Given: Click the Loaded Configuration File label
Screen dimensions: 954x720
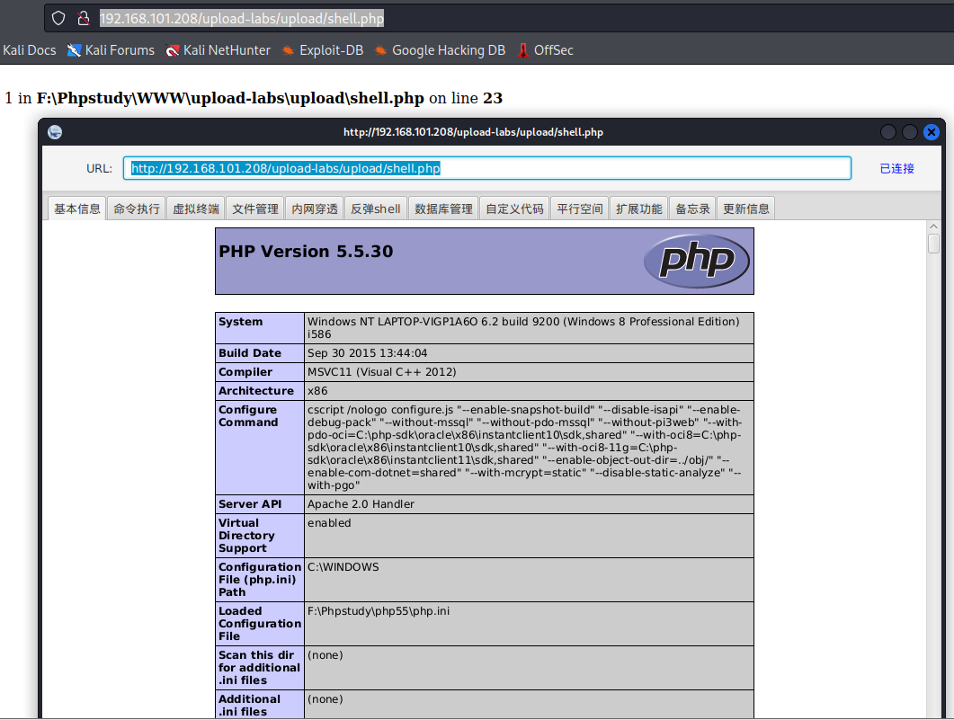Looking at the screenshot, I should coord(260,624).
